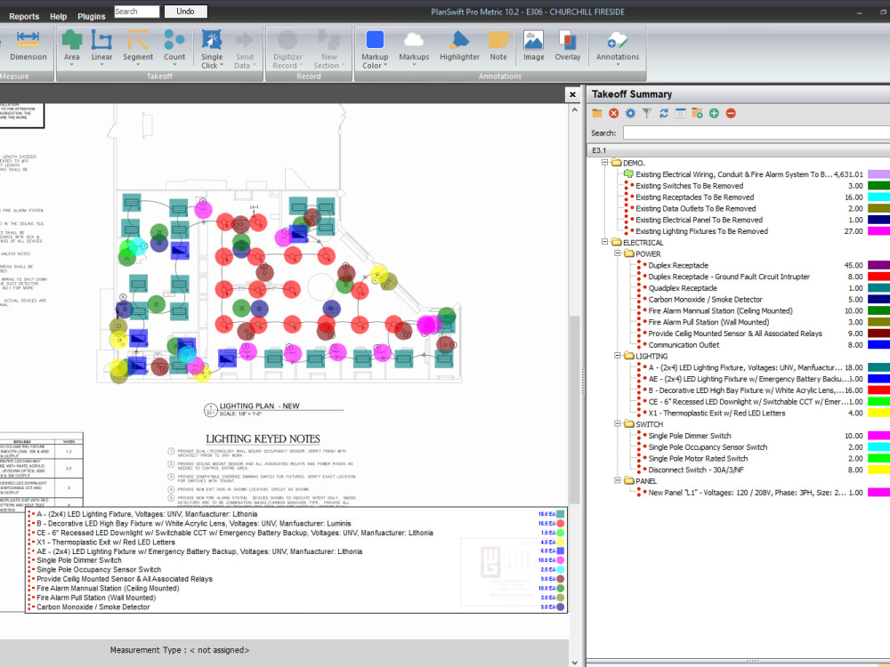Click the Undo button

[x=186, y=12]
